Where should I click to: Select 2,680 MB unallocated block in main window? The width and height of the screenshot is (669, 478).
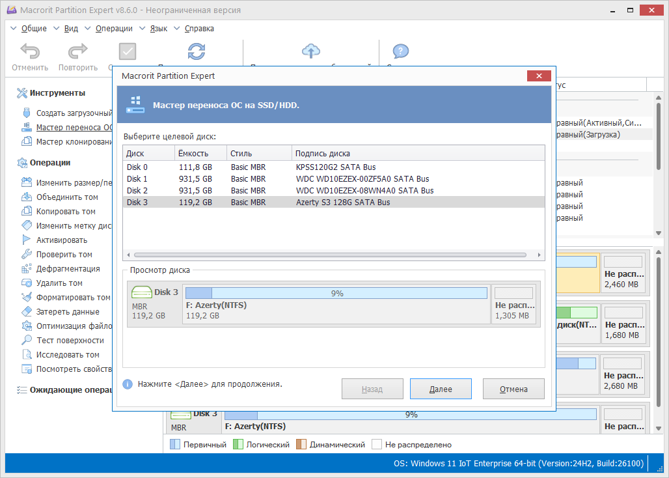pyautogui.click(x=623, y=374)
